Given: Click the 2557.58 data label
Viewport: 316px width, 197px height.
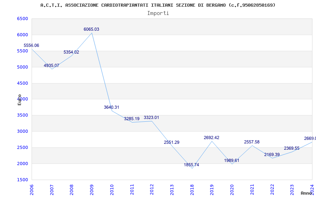Looking at the screenshot, I should [x=252, y=142].
